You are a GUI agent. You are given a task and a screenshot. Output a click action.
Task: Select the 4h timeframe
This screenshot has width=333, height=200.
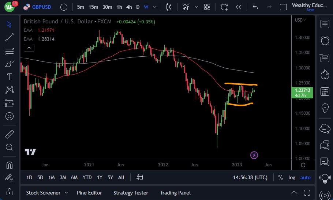point(129,7)
